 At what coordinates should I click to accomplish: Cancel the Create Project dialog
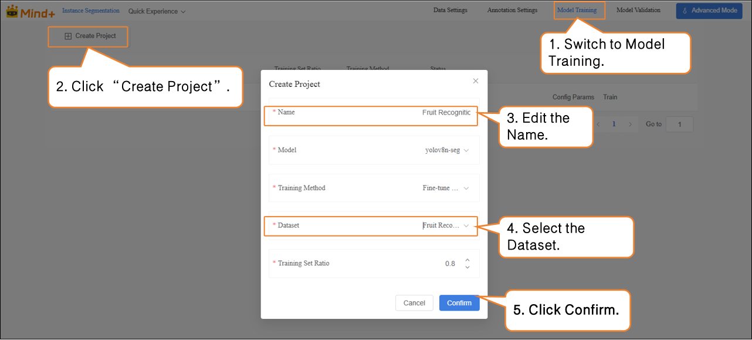coord(414,303)
